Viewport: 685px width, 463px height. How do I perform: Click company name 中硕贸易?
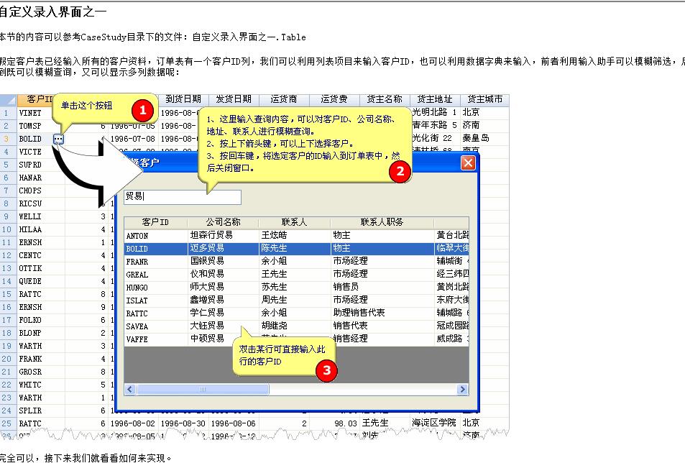pyautogui.click(x=207, y=339)
